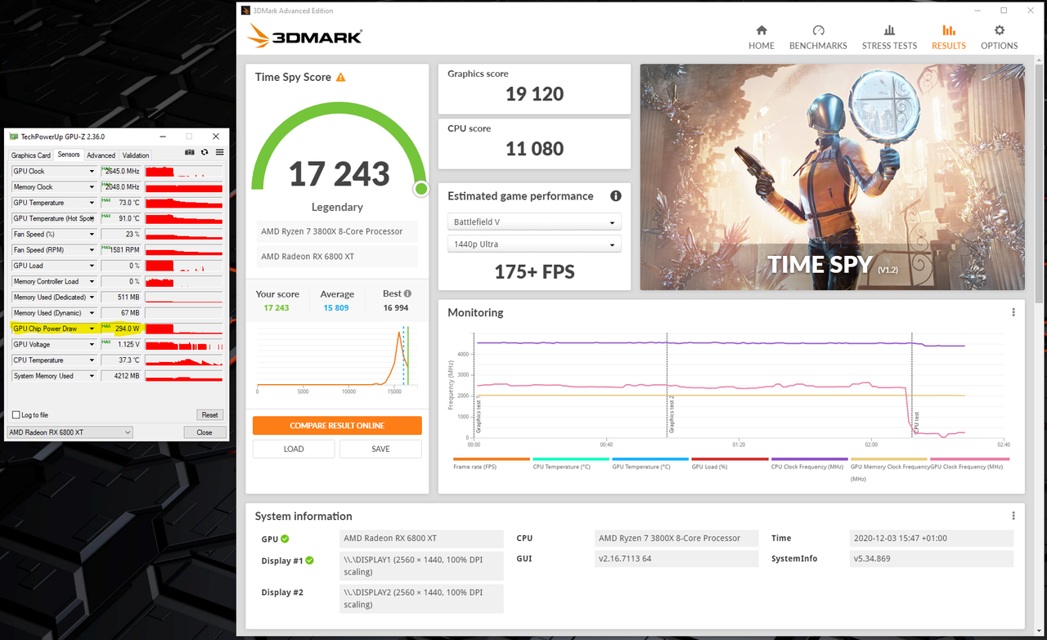Toggle GPU Clock Frequency legend series
The height and width of the screenshot is (640, 1047).
point(969,463)
